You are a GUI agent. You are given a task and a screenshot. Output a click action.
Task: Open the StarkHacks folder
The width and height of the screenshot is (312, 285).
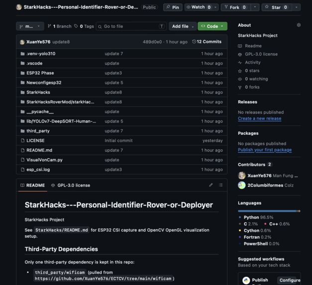click(38, 93)
